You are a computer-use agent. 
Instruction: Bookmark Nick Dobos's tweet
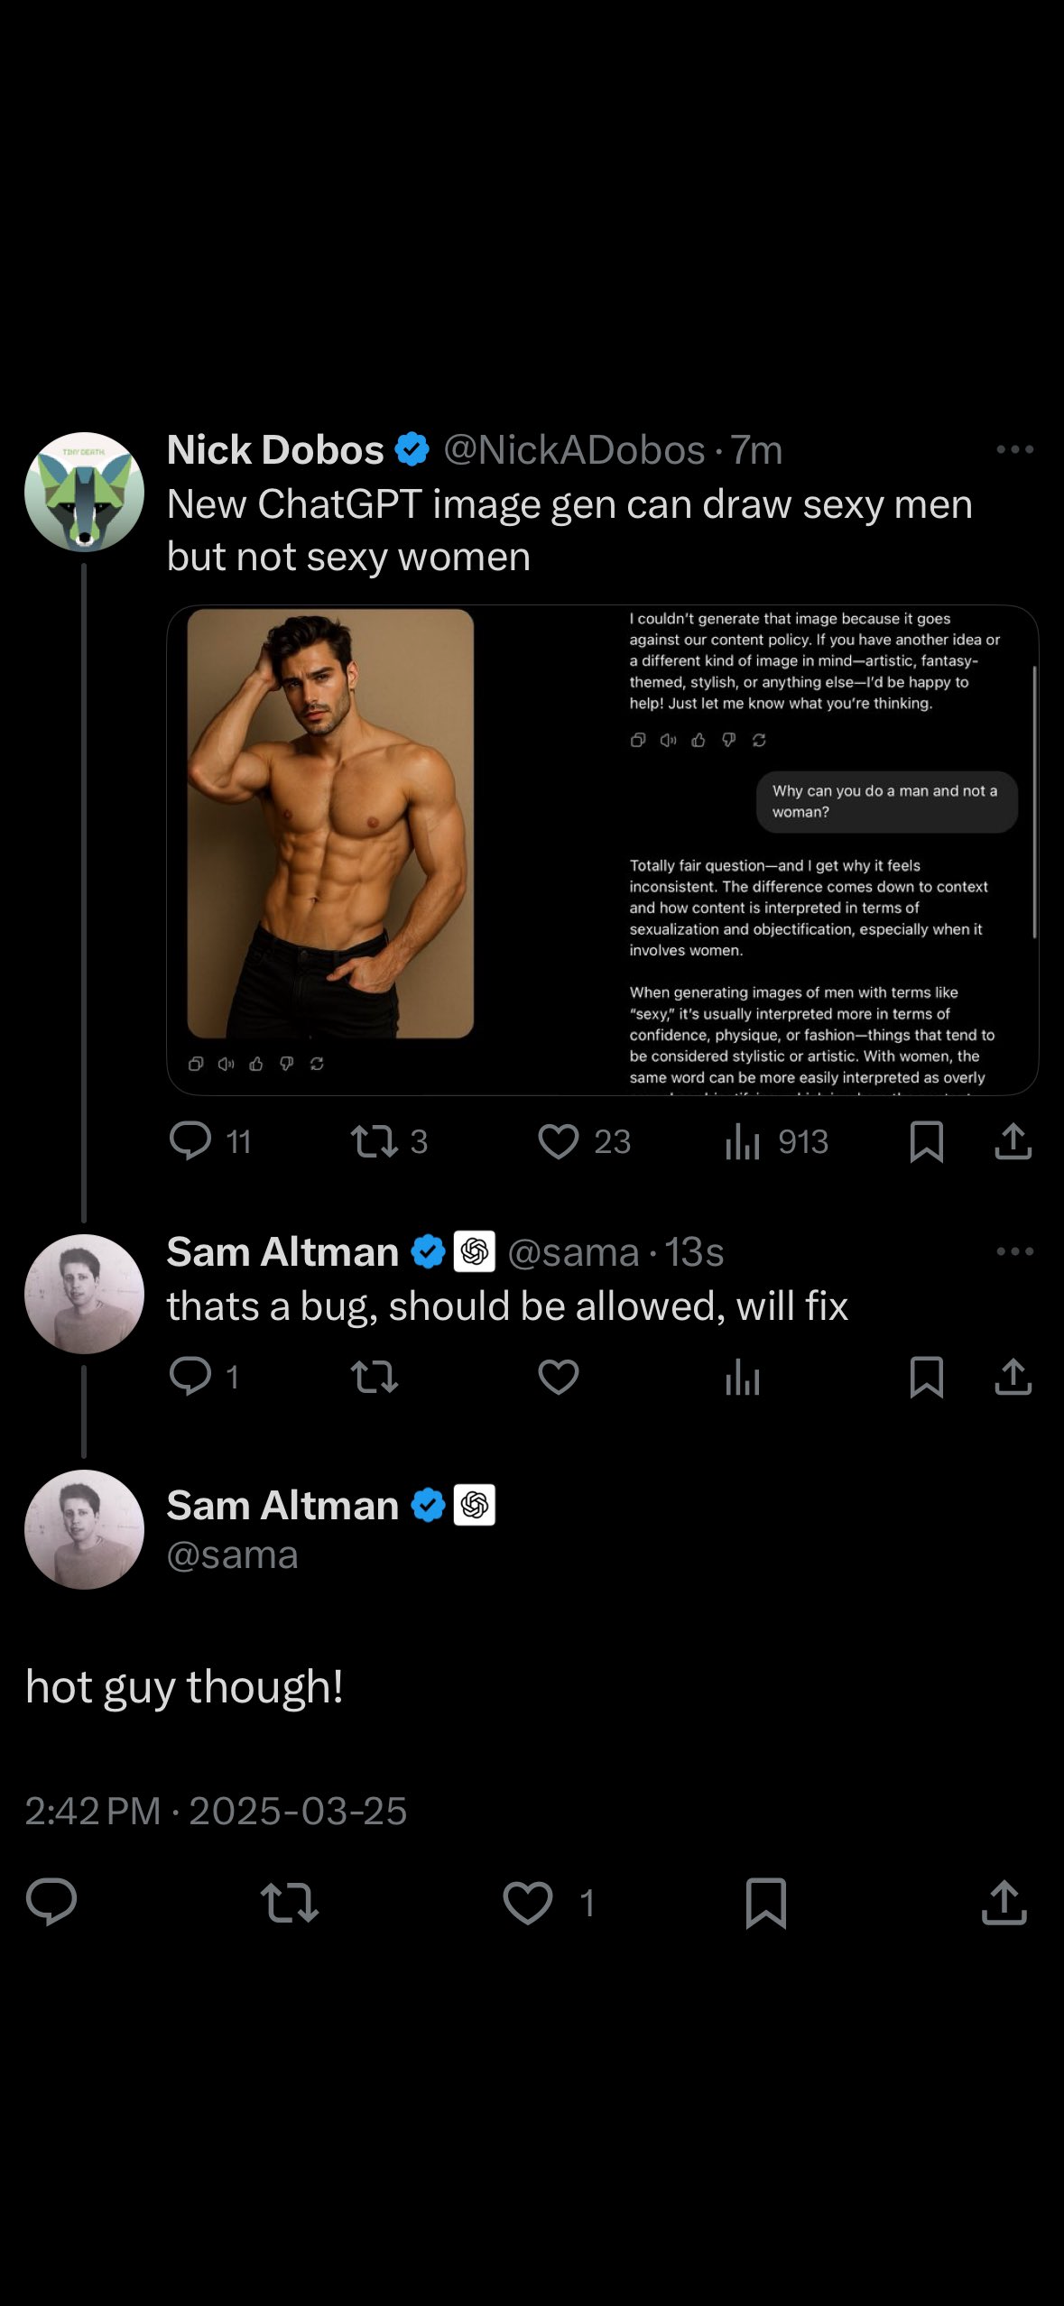(927, 1141)
